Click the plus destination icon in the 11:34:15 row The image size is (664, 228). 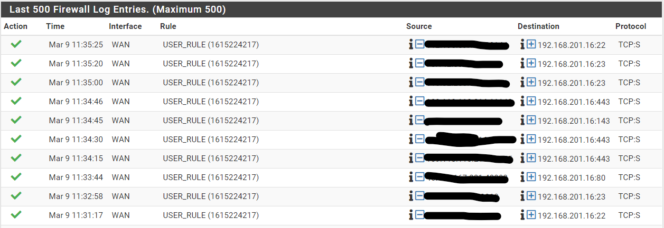pyautogui.click(x=531, y=158)
